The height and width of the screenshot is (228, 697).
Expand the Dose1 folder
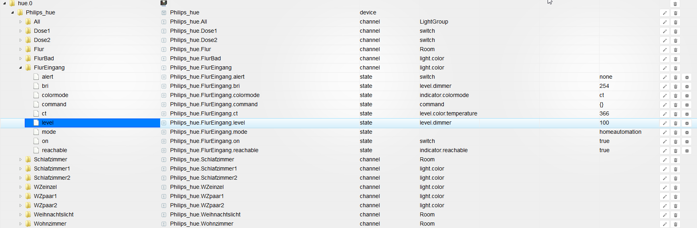(20, 31)
